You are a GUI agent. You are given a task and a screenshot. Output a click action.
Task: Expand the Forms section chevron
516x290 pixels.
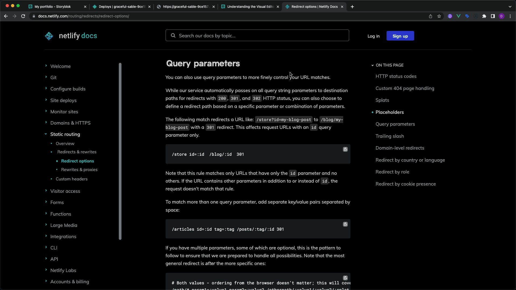pyautogui.click(x=46, y=202)
